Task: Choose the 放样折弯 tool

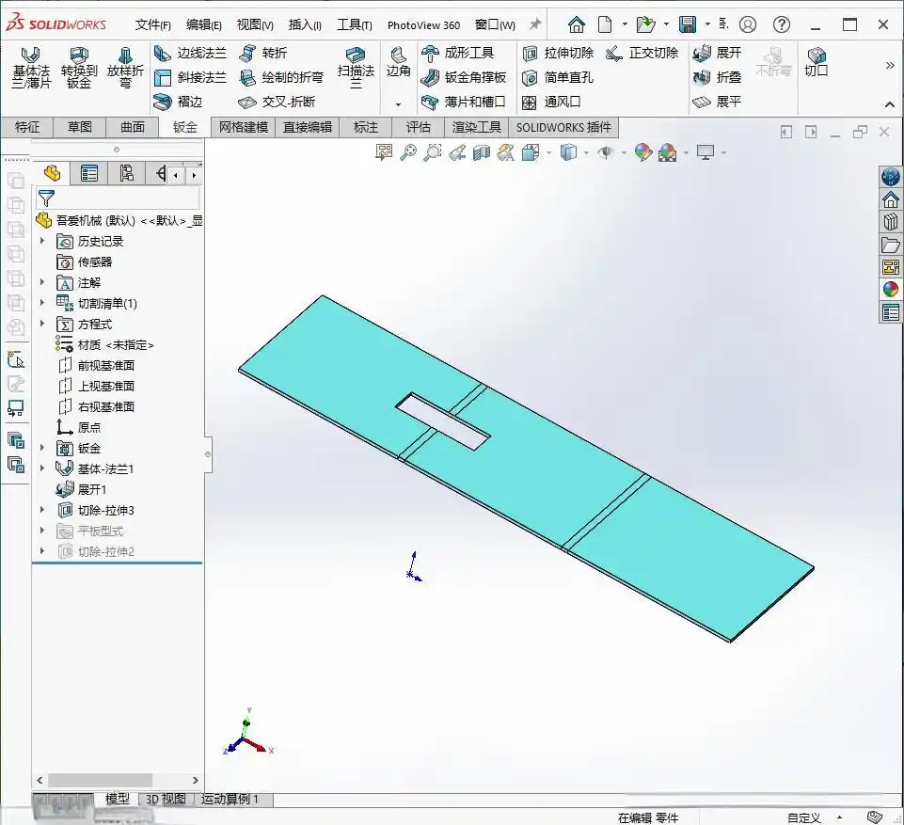Action: click(x=125, y=68)
